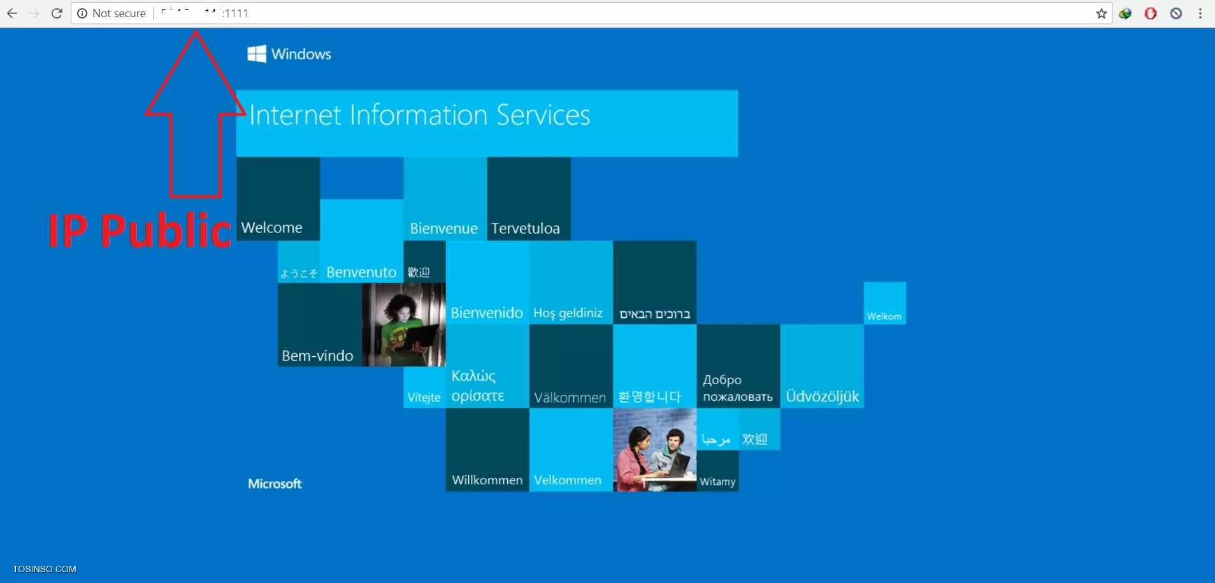Click the 欢迎 tile
Viewport: 1215px width, 583px height.
click(759, 429)
